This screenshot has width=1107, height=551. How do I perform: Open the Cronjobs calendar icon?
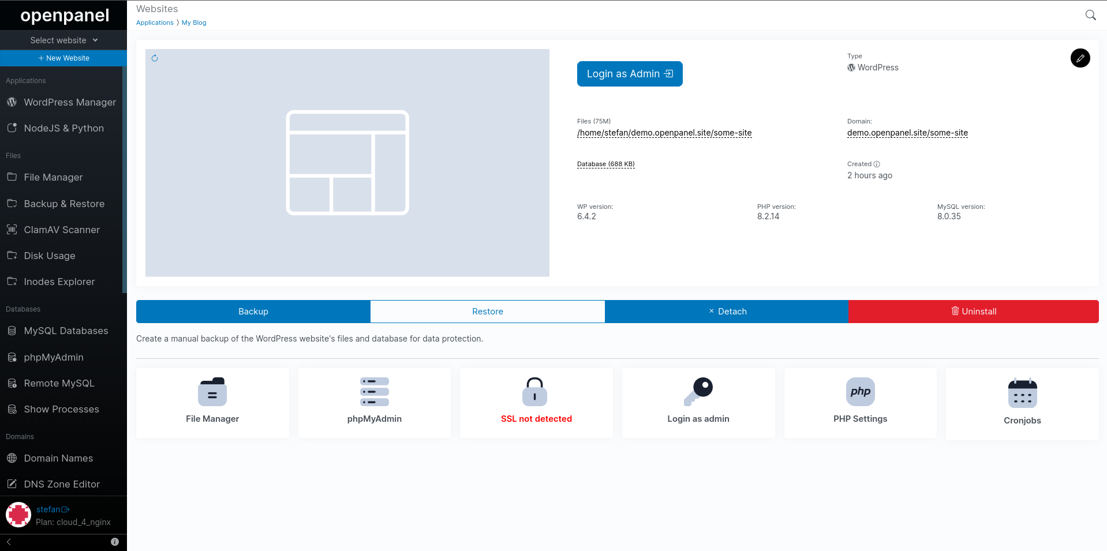coord(1023,393)
